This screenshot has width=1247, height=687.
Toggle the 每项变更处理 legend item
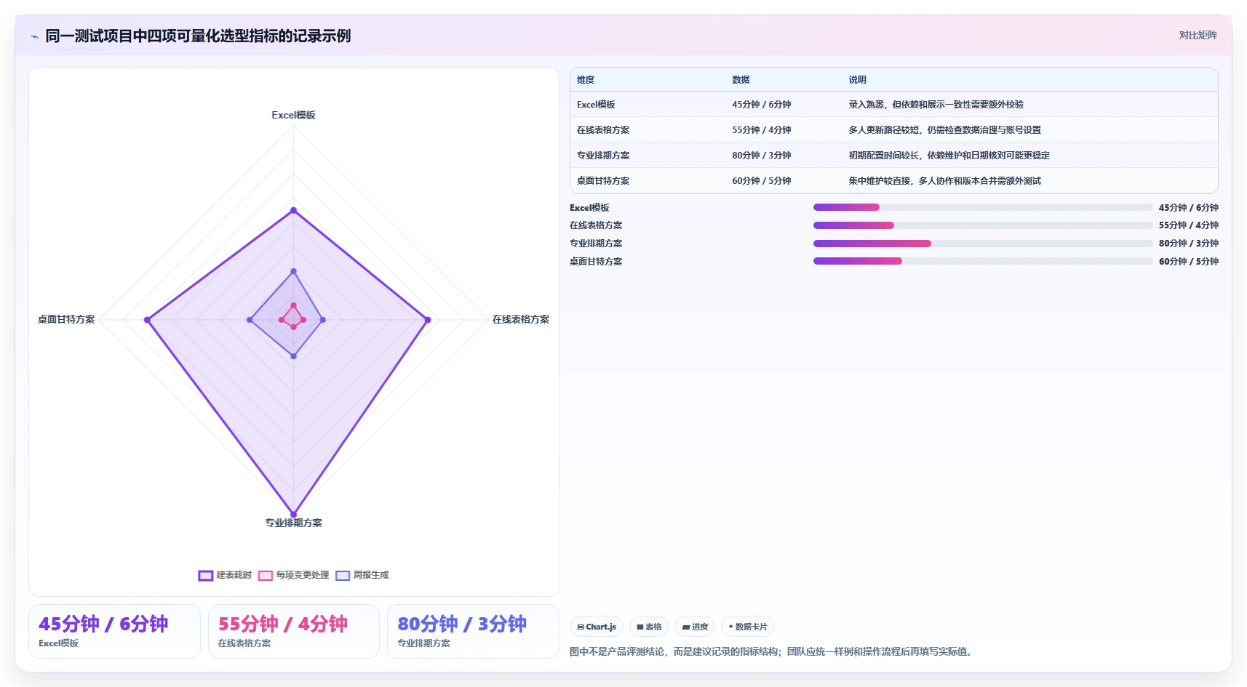tap(293, 575)
